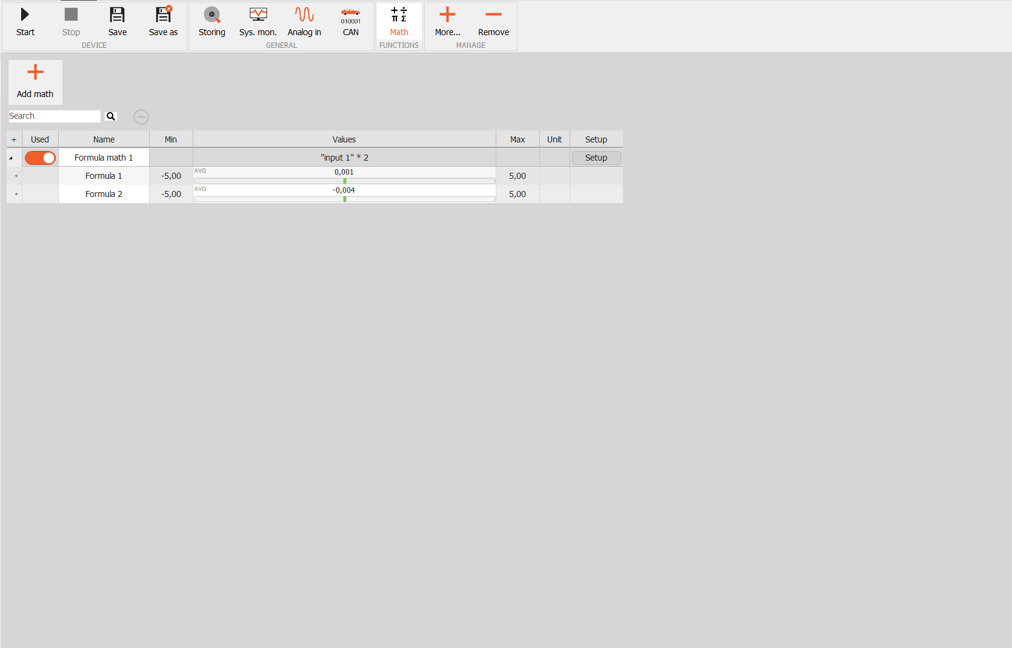
Task: Open the CAN setup
Action: pos(351,22)
